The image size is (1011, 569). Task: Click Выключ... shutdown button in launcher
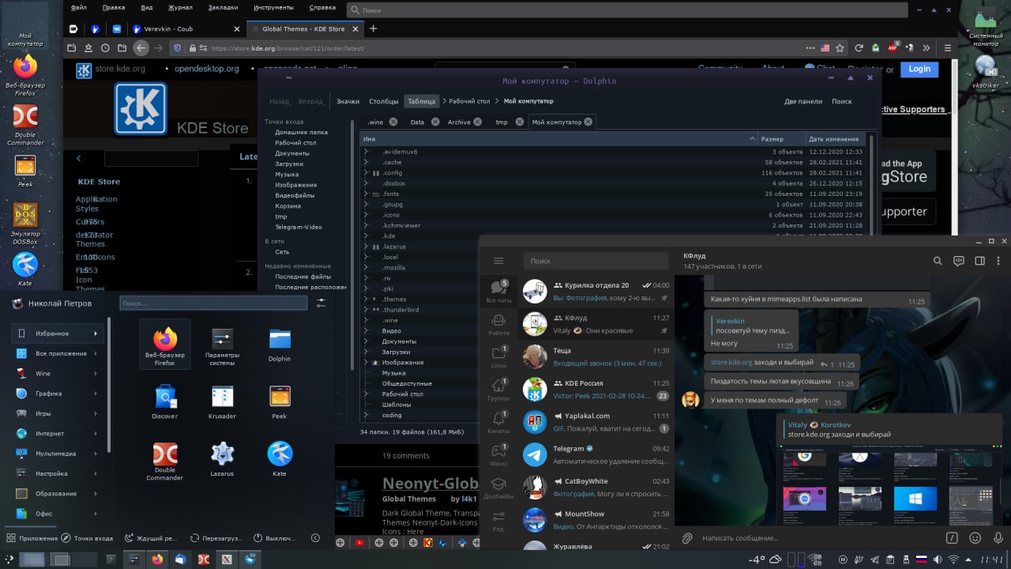[273, 538]
